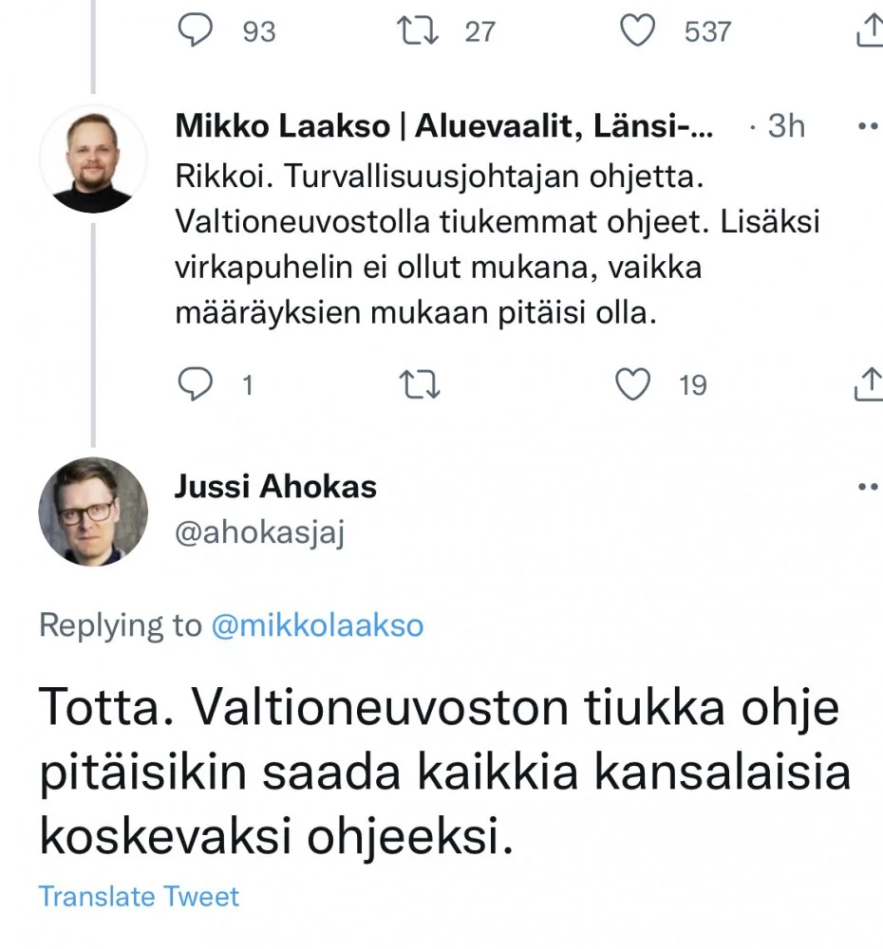Click the Translate Tweet link
883x949 pixels.
coord(140,897)
